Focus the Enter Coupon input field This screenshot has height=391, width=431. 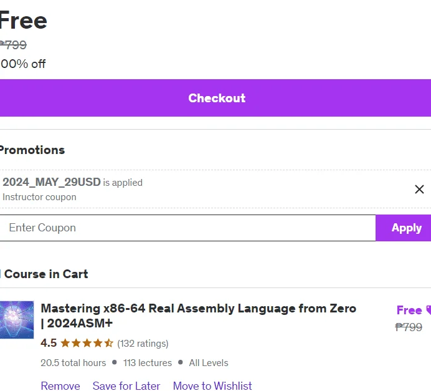click(x=187, y=228)
